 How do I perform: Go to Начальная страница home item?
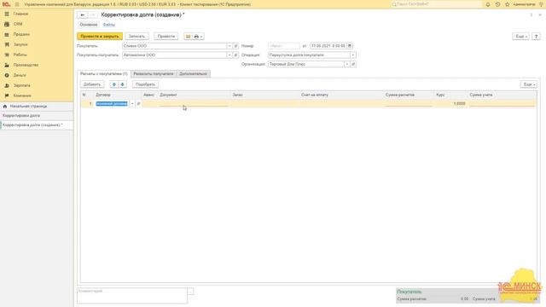[x=28, y=106]
